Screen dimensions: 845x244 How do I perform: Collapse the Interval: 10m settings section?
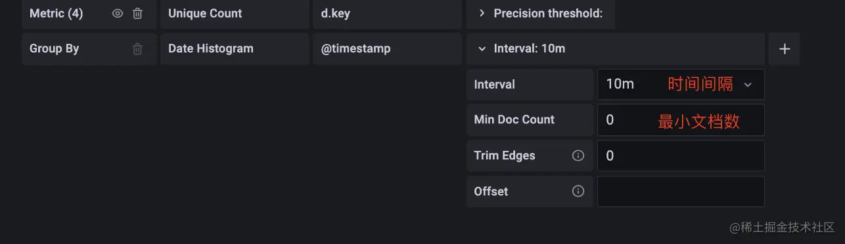[x=616, y=49]
